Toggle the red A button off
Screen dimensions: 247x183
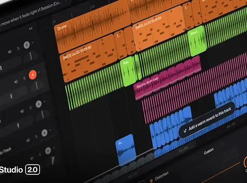tap(33, 75)
